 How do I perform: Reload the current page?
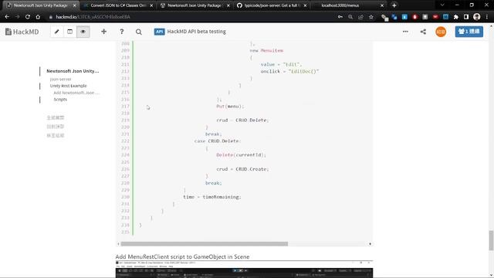28,17
